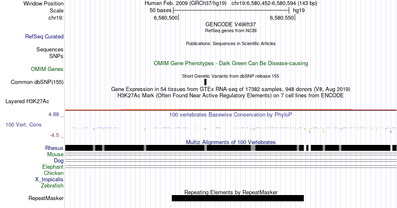Screen dimensions: 397x208
Task: Click the -4.5 conservation axis value
Action: 54,135
